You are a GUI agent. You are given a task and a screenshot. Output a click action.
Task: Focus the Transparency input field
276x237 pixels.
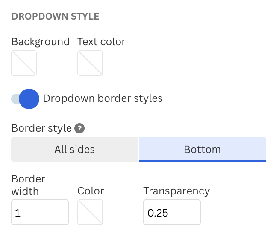point(172,212)
